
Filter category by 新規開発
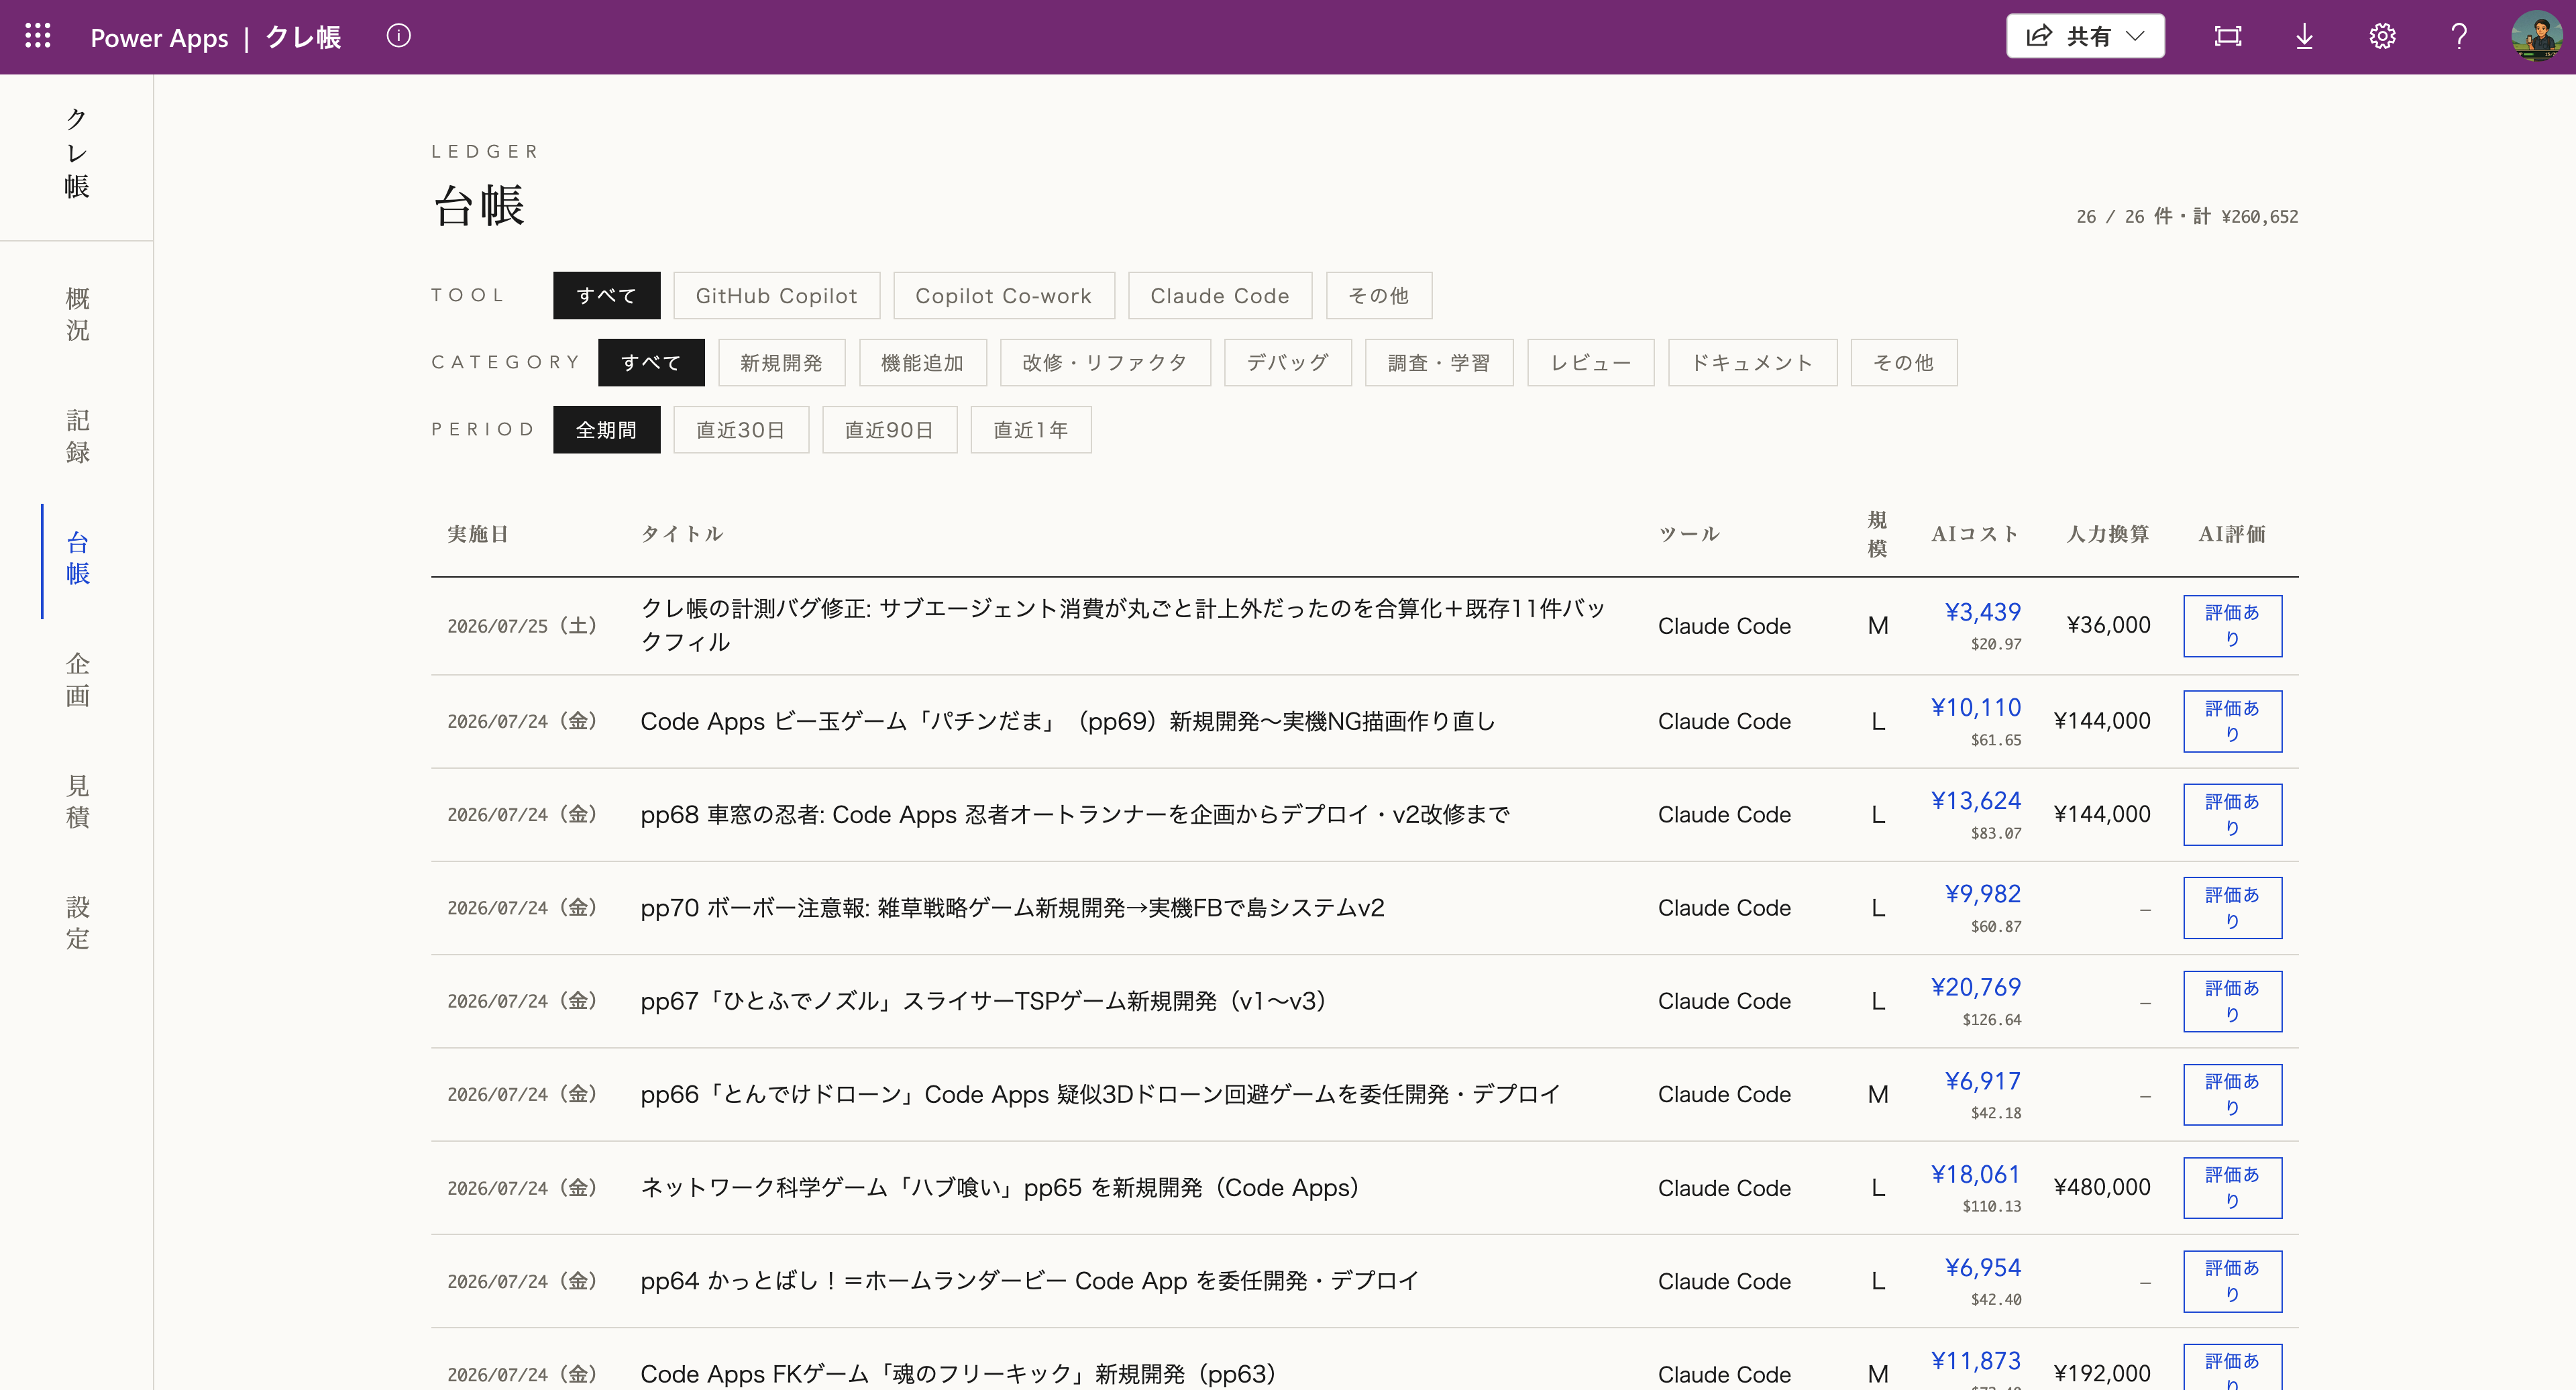click(781, 363)
